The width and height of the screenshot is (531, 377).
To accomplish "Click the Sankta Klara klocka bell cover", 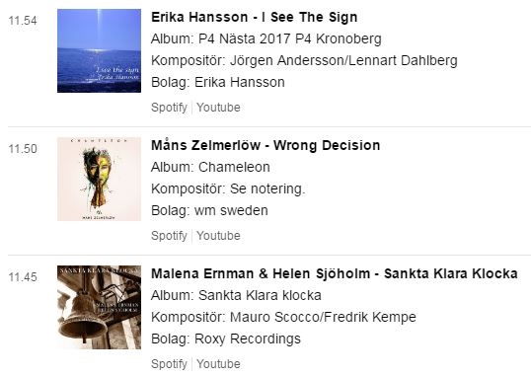I will [100, 307].
